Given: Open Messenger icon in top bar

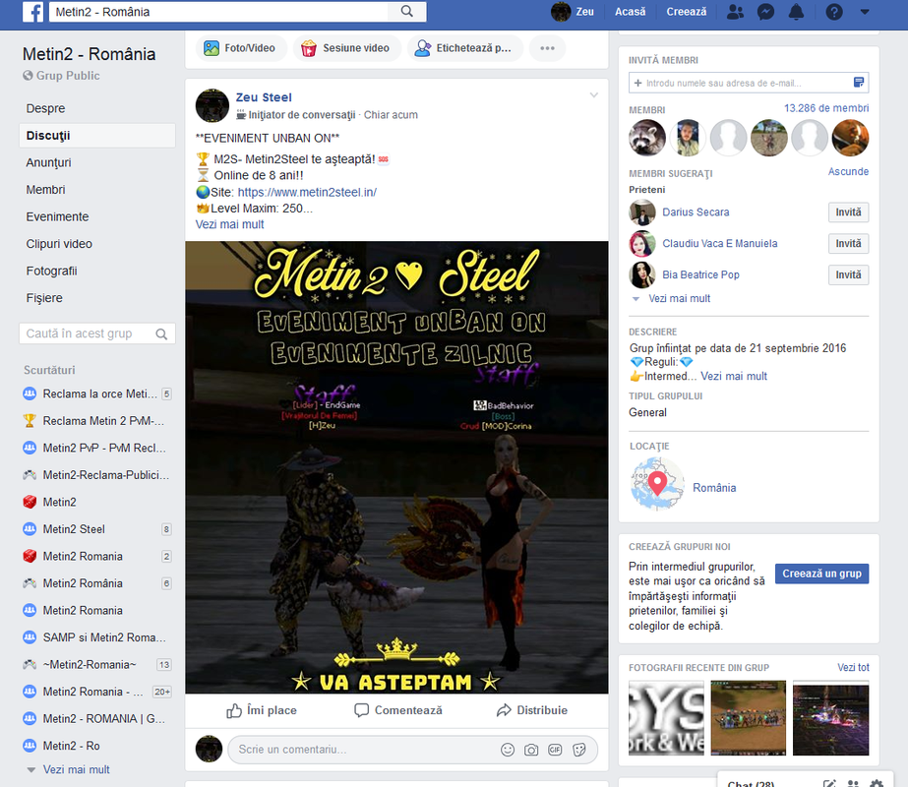Looking at the screenshot, I should (765, 12).
